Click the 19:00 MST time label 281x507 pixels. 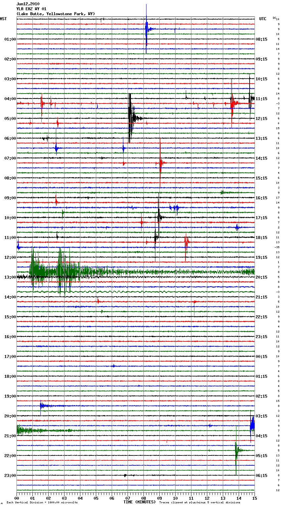pyautogui.click(x=10, y=396)
